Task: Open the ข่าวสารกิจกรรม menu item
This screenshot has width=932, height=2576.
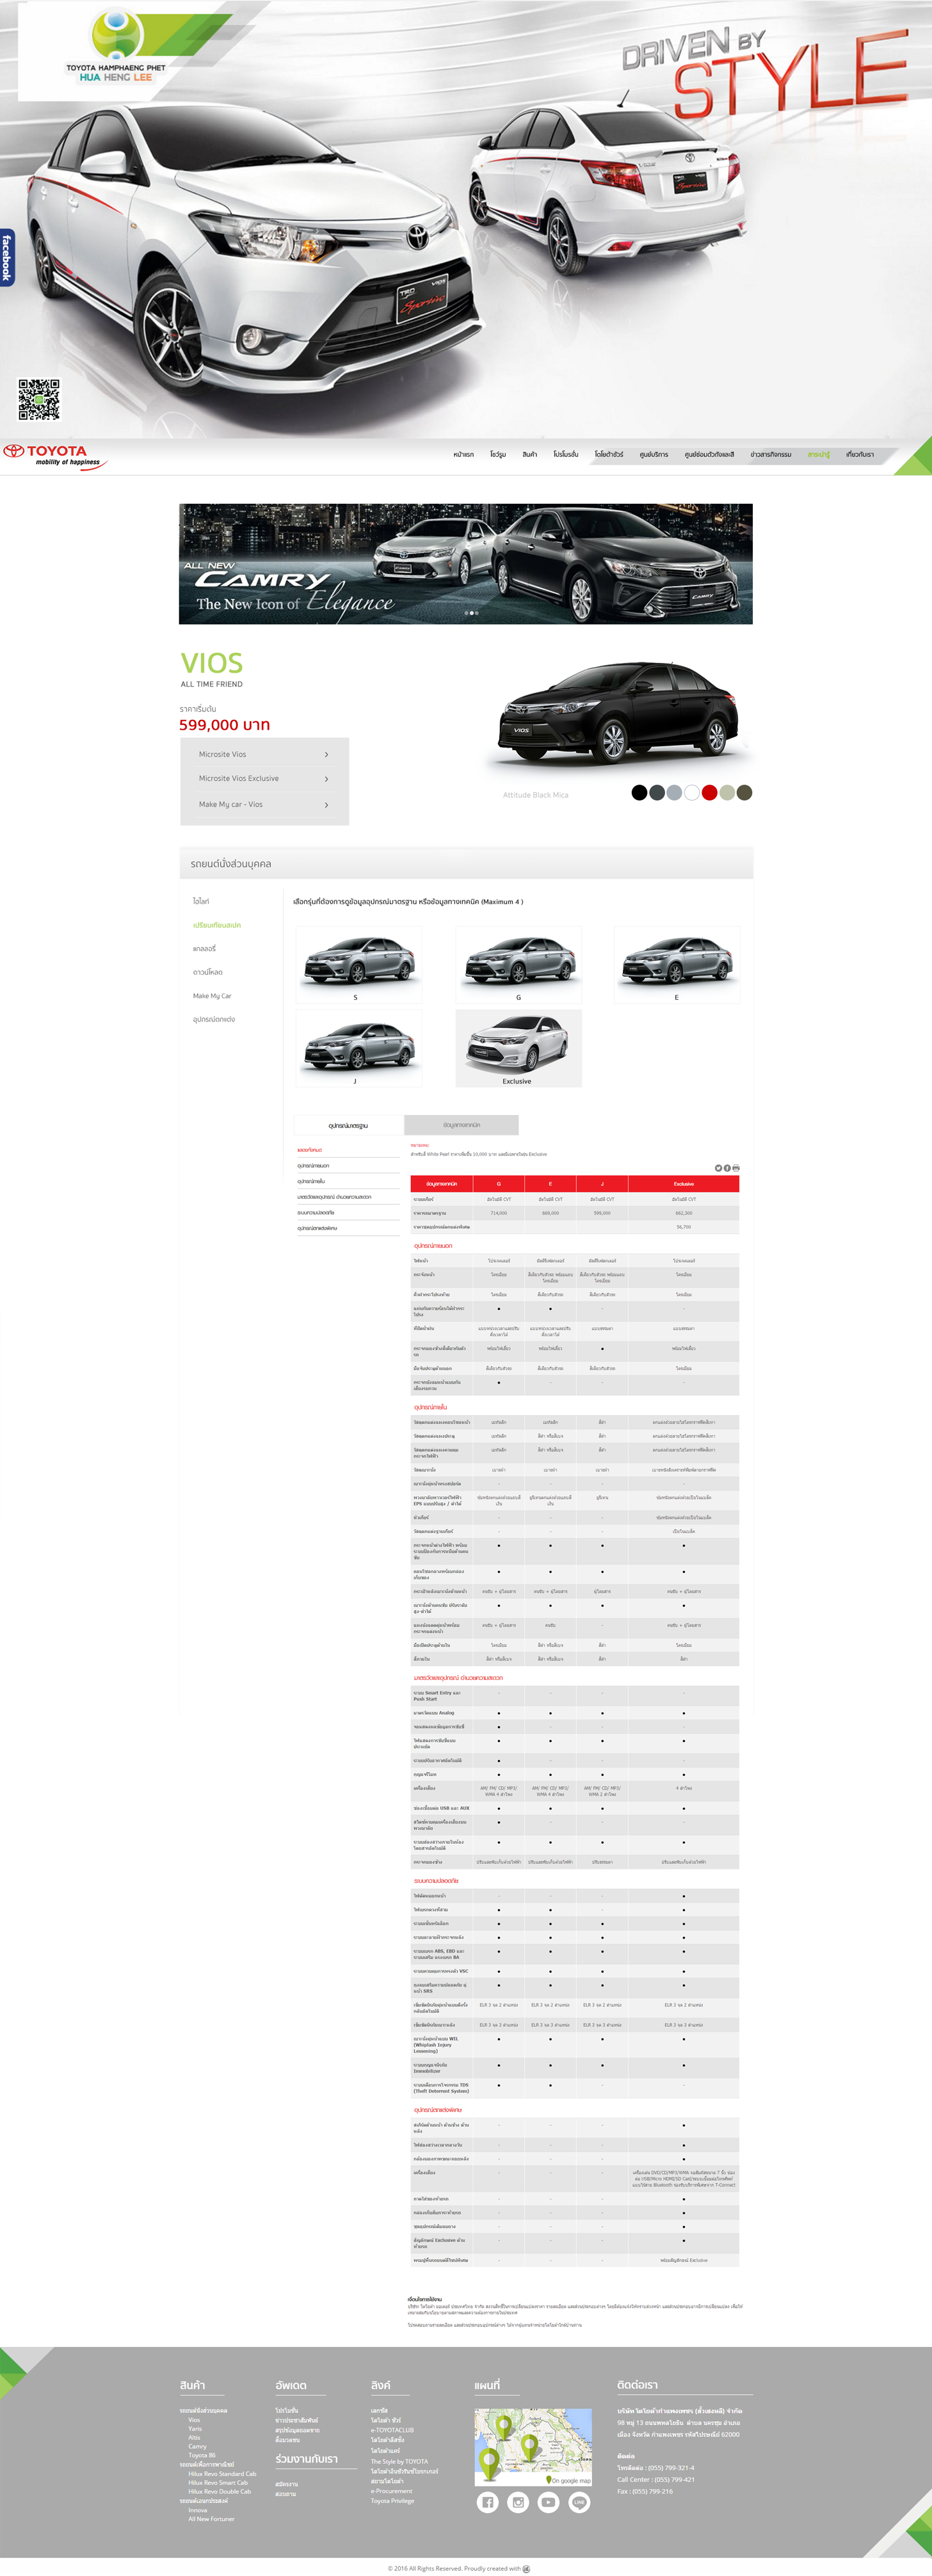Action: coord(771,454)
